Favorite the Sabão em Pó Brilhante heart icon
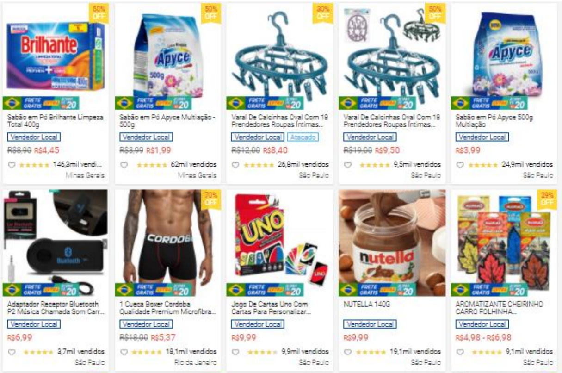Image resolution: width=562 pixels, height=373 pixels. pos(12,165)
